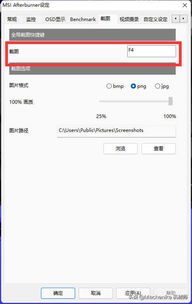Switch to the 常规 tab
This screenshot has width=192, height=304.
[x=12, y=19]
